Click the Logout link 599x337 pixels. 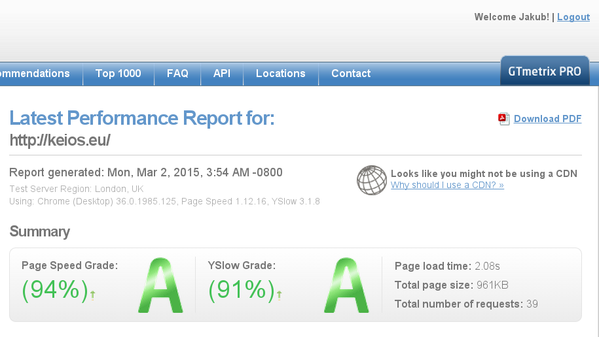coord(573,17)
